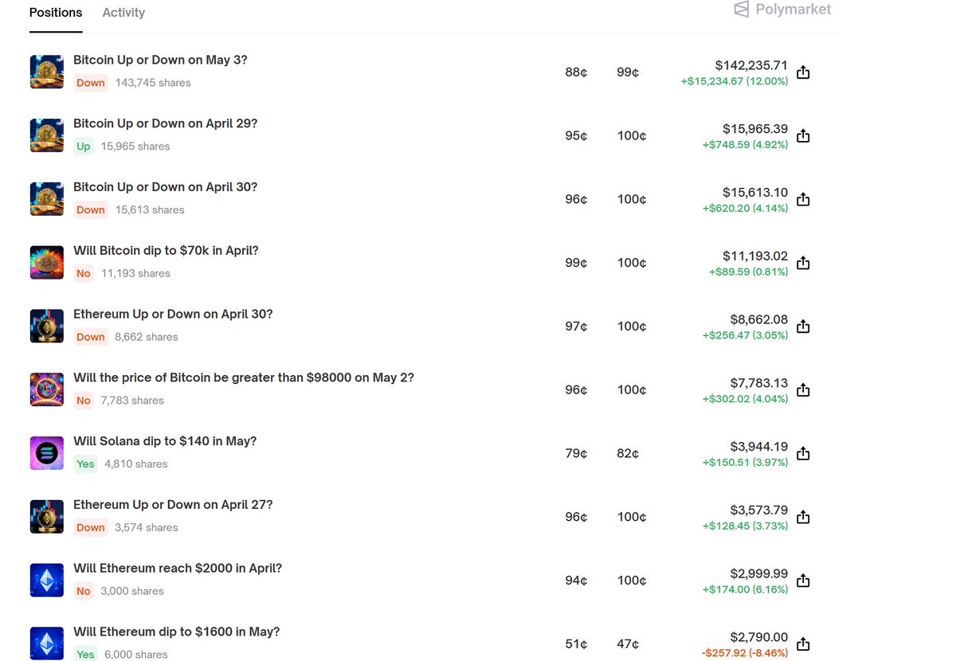Screen dimensions: 956x661
Task: Share the Solana dip to $140 position
Action: click(803, 453)
